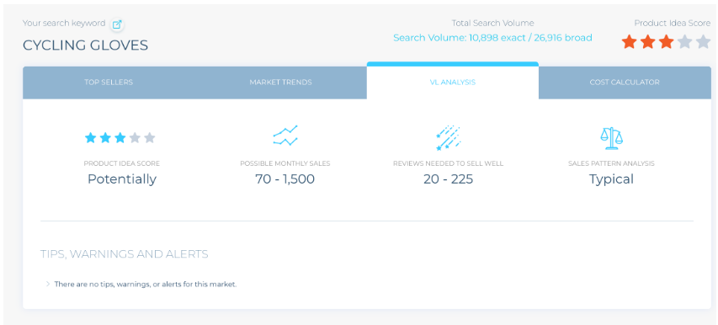The image size is (718, 325).
Task: Click the CYCLING GLOVES keyword title
Action: [x=86, y=45]
